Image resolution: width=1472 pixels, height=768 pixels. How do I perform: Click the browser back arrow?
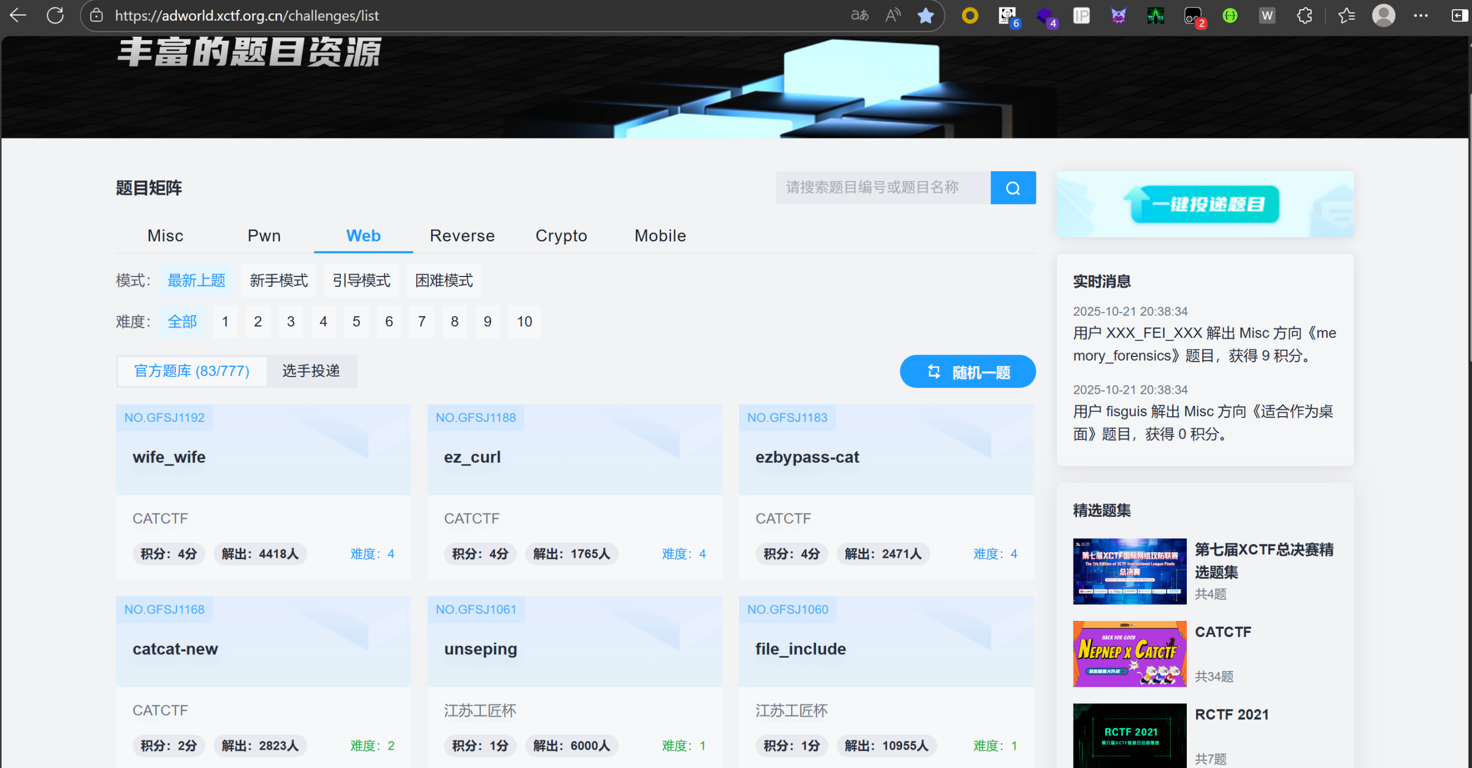[18, 16]
